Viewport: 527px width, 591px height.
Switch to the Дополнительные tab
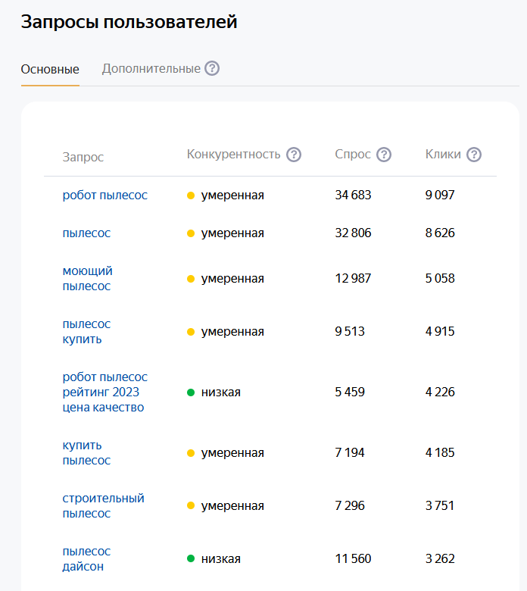tap(151, 69)
